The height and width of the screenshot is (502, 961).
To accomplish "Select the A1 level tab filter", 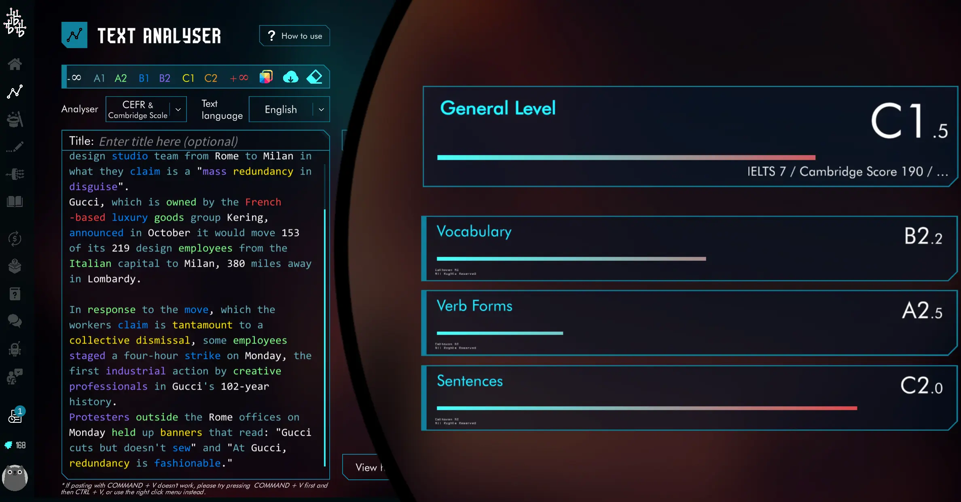I will click(100, 77).
